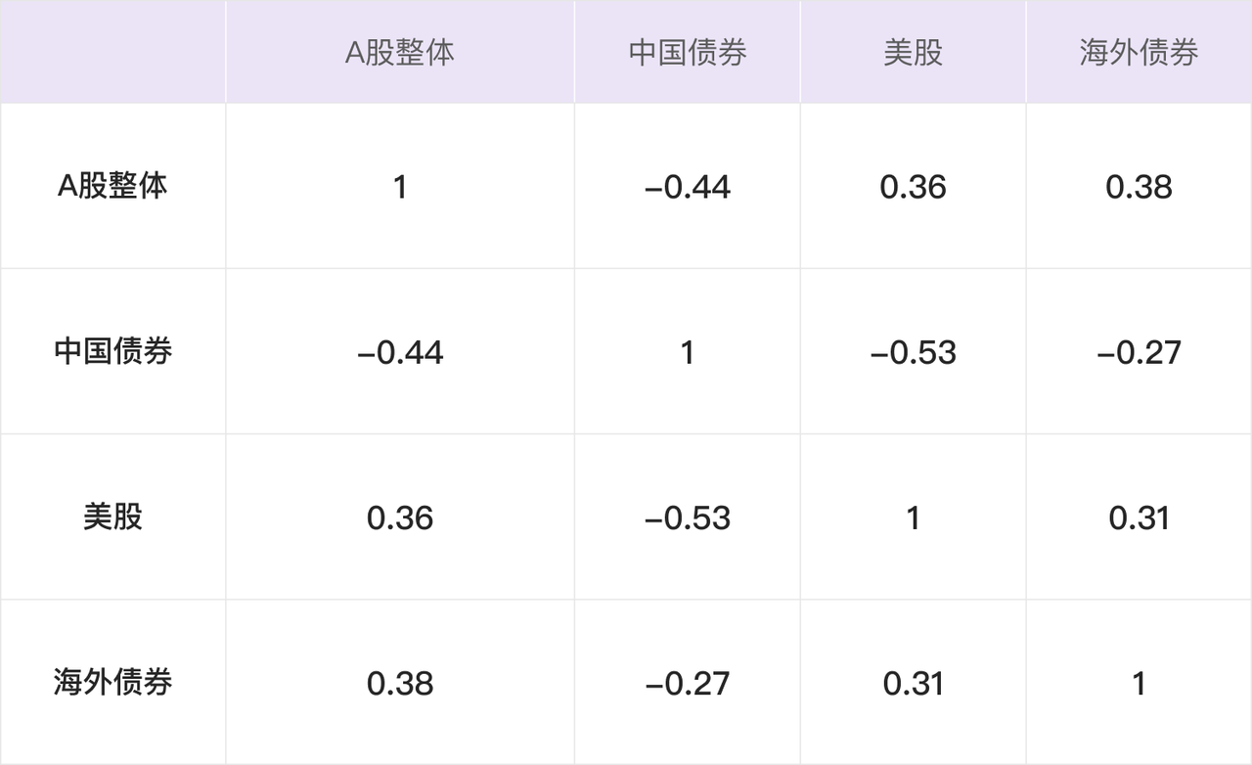Click the 中国债券 column header
The height and width of the screenshot is (765, 1252).
point(688,53)
